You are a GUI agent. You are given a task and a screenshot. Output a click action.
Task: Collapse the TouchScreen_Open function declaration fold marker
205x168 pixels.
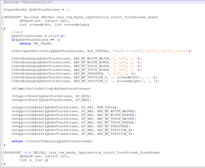pos(2,17)
